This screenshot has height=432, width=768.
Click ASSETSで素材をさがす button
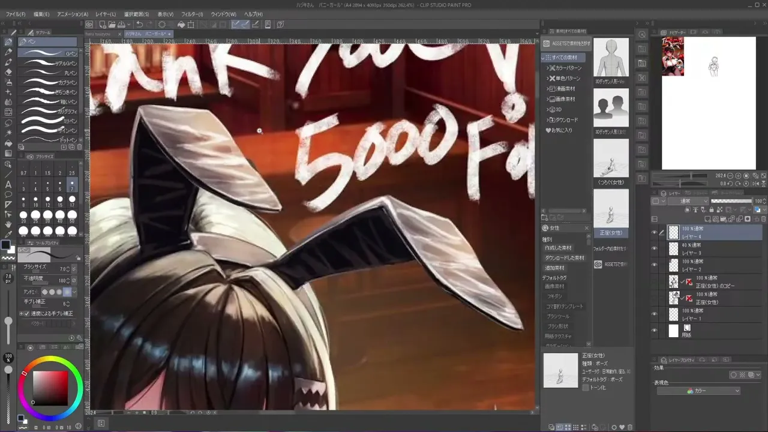(x=566, y=43)
